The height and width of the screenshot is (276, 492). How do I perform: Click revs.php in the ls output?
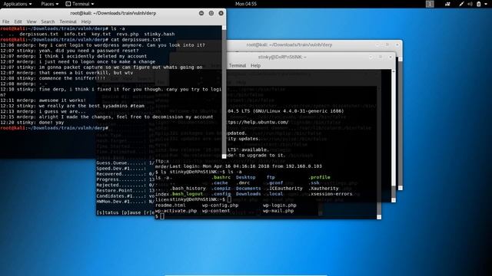point(128,34)
